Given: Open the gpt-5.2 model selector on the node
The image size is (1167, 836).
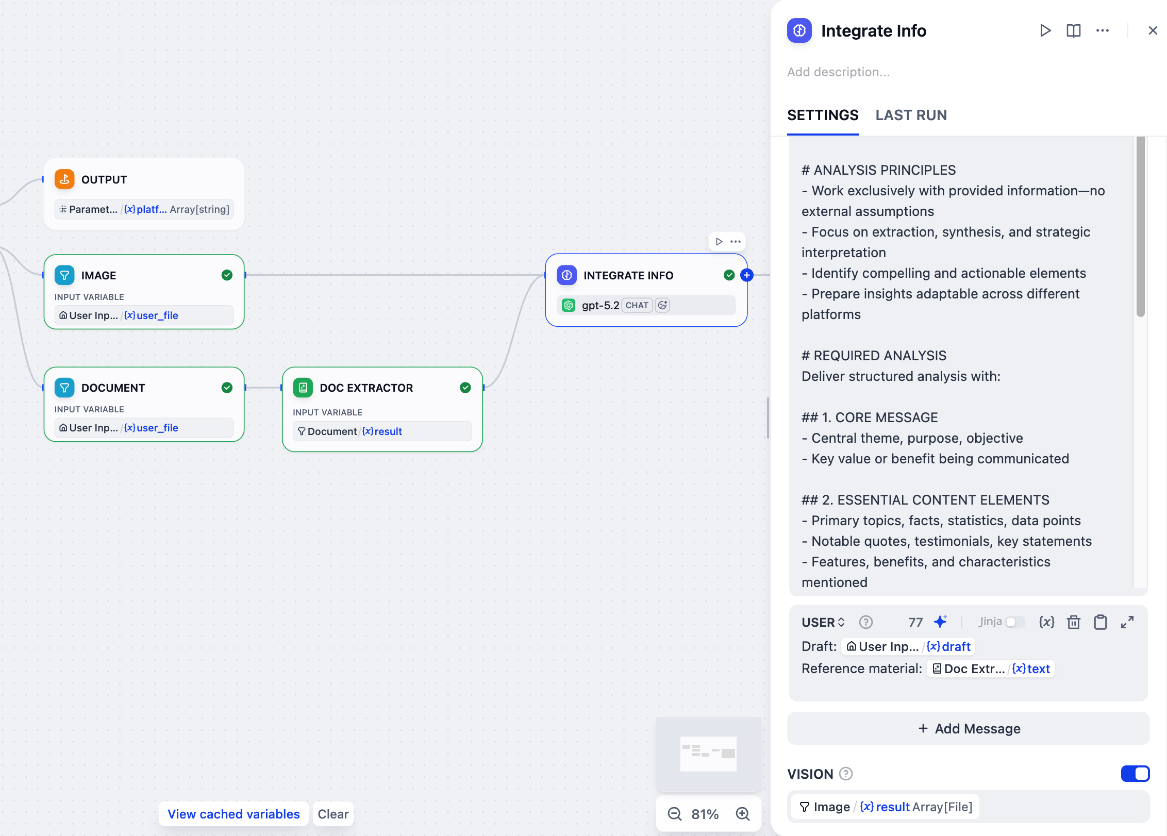Looking at the screenshot, I should [x=601, y=305].
